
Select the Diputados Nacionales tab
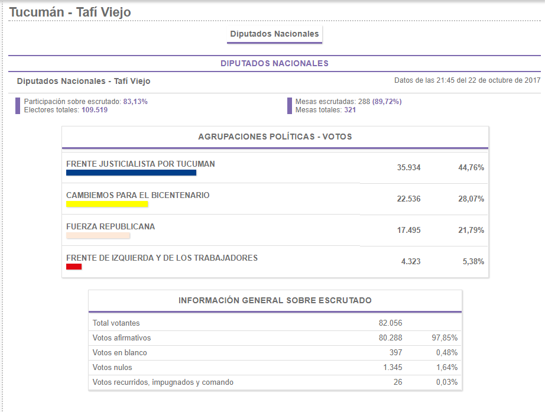point(274,34)
